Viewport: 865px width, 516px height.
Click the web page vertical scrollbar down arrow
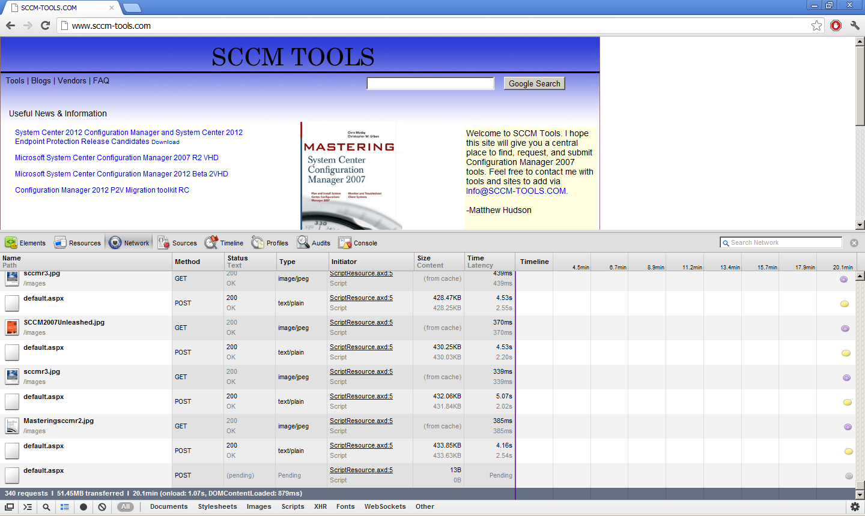[860, 225]
